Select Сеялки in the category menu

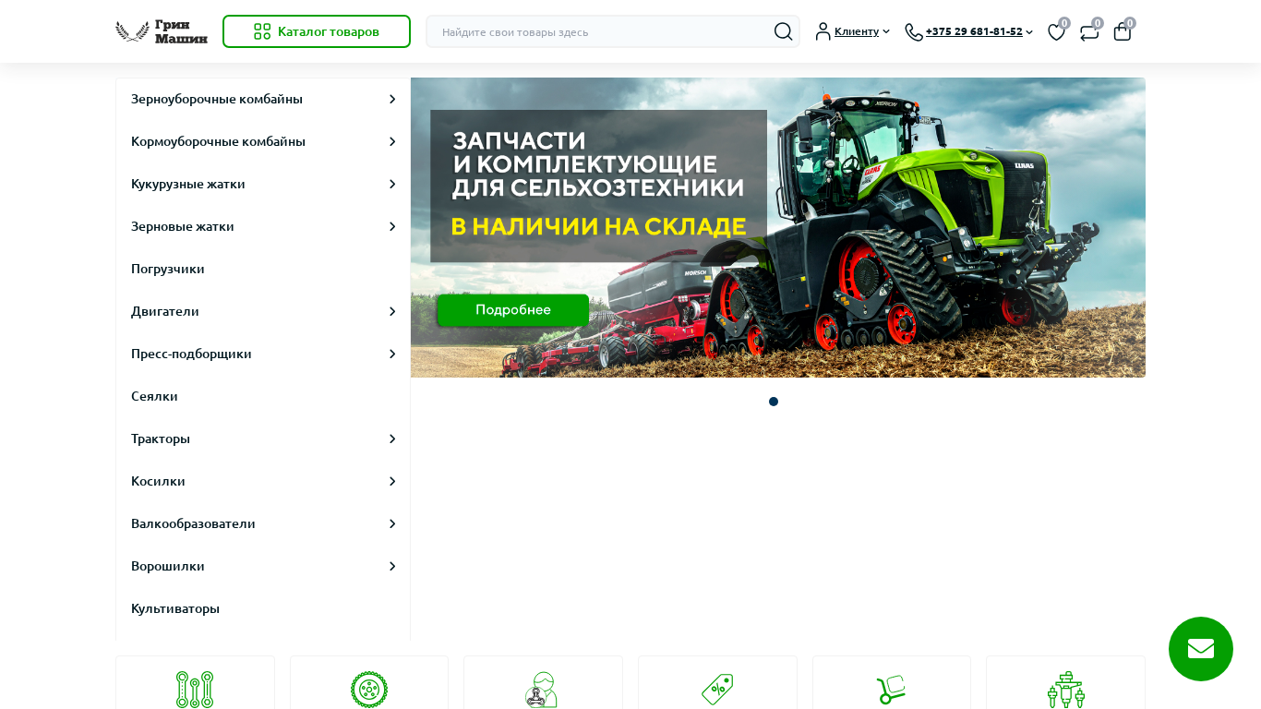pos(155,396)
